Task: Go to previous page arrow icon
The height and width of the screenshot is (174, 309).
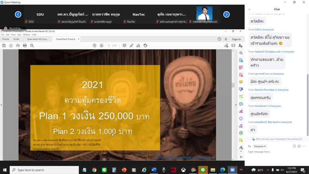Action: tap(95, 46)
